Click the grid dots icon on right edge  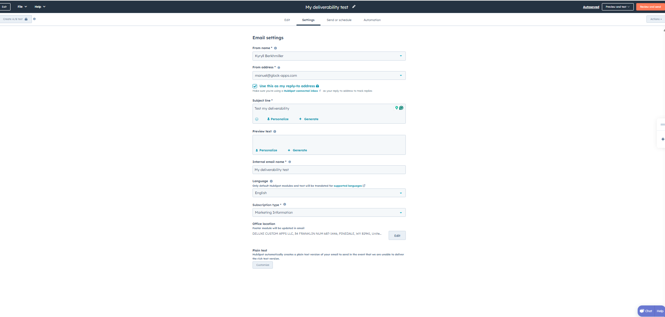click(663, 124)
